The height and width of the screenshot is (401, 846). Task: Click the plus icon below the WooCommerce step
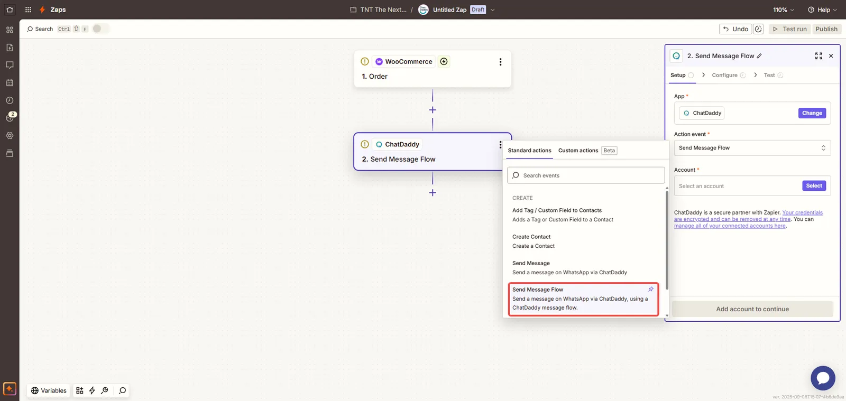(x=433, y=110)
